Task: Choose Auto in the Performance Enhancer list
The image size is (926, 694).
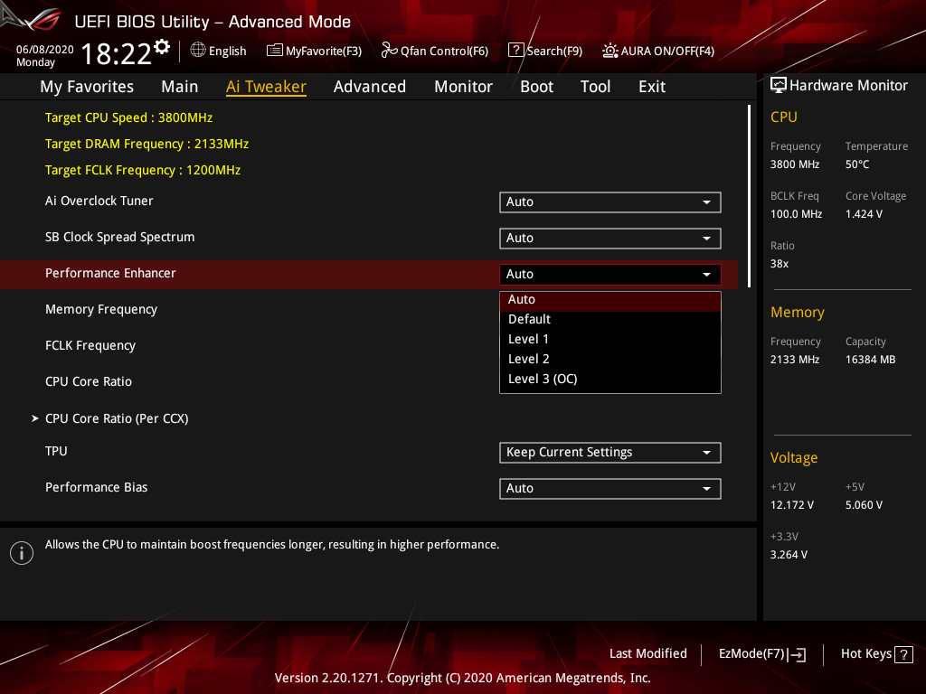Action: (610, 300)
